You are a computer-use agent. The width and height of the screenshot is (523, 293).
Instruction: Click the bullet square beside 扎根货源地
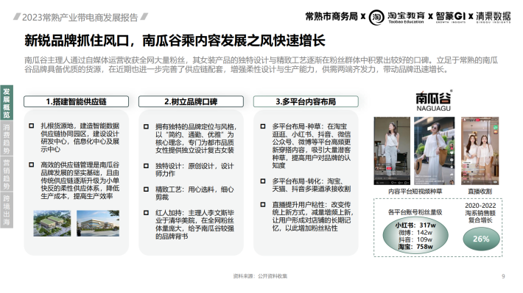32,126
